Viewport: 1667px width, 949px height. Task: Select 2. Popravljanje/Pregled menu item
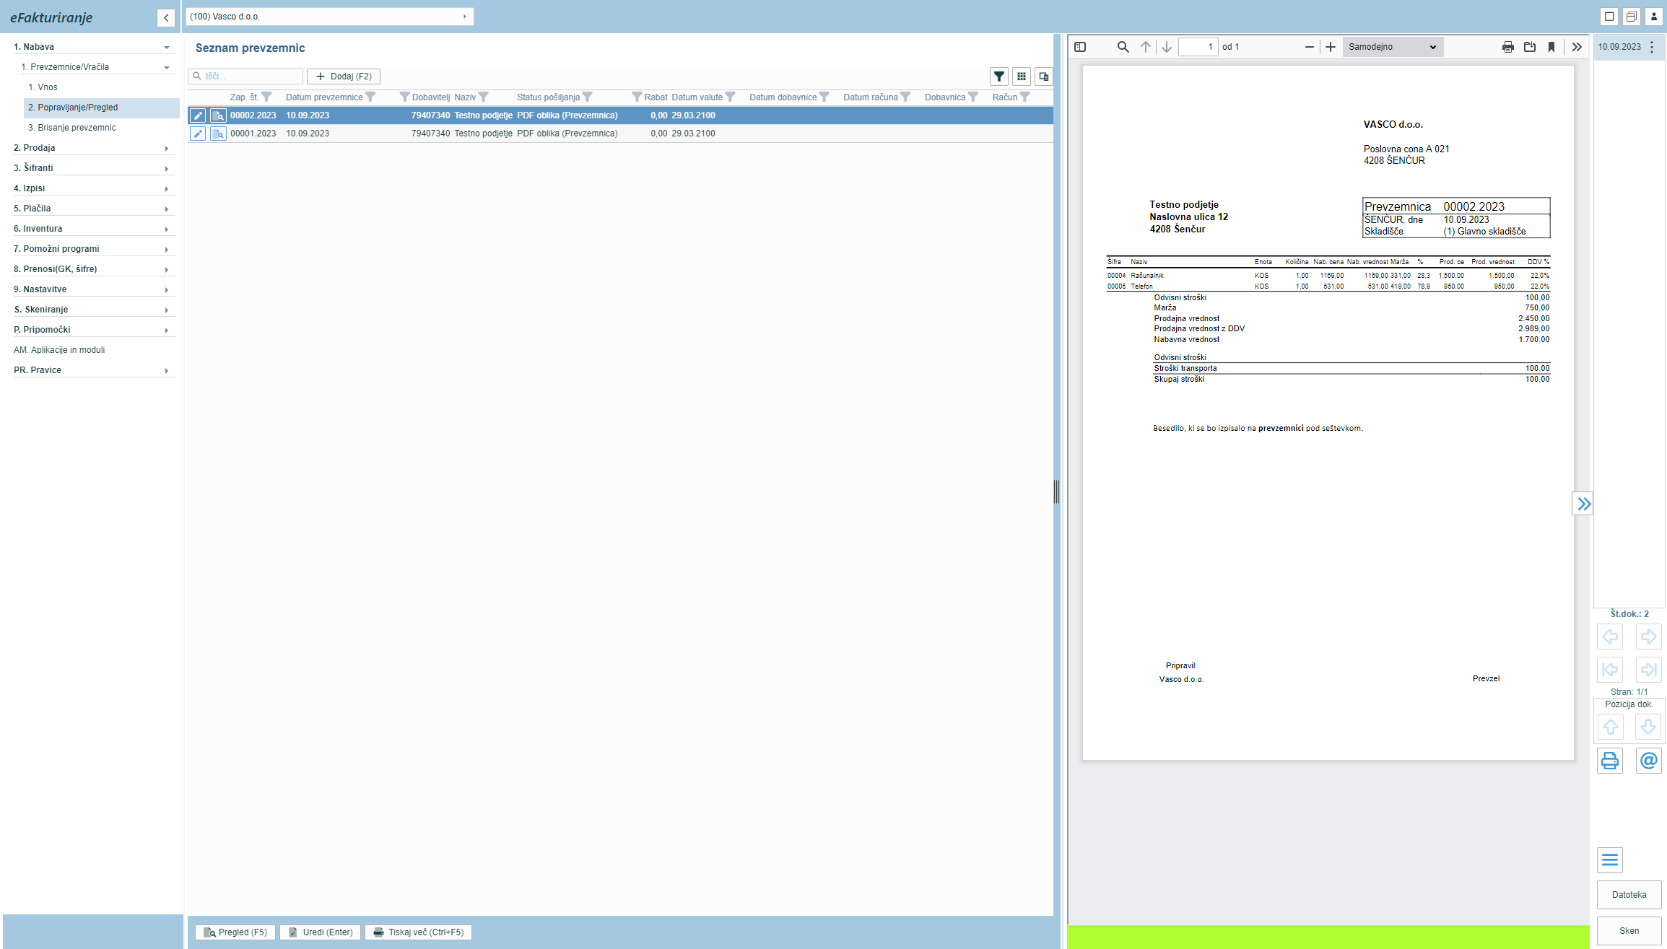(x=101, y=108)
